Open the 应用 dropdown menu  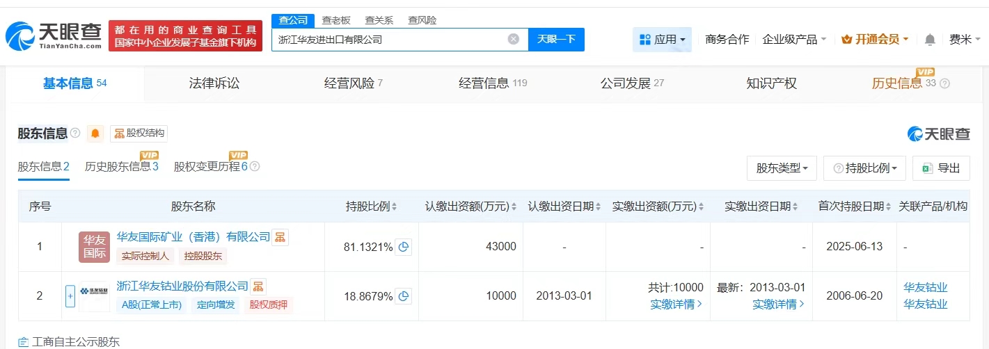[x=662, y=40]
